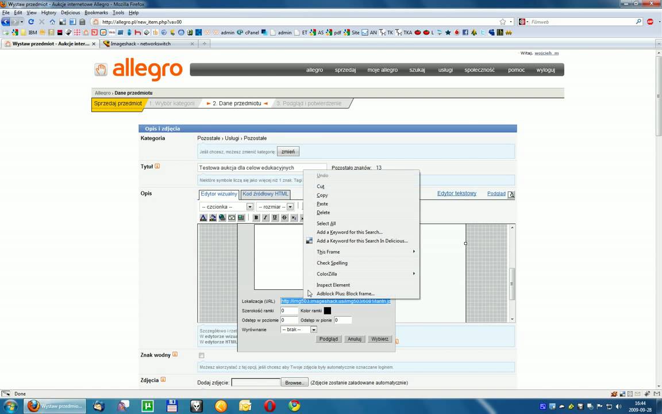Launch Google Chrome from the taskbar

294,406
